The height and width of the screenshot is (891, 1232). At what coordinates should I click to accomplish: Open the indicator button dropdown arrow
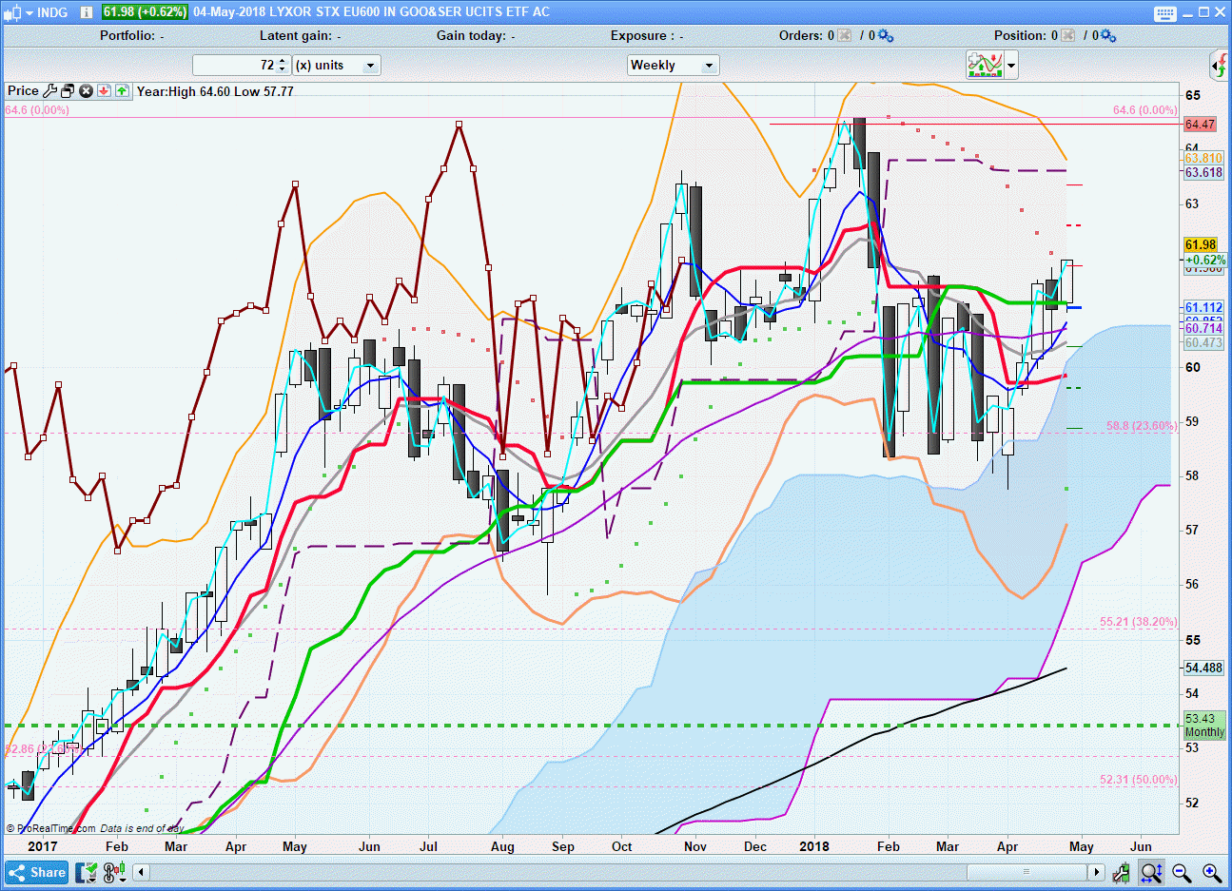click(1011, 66)
